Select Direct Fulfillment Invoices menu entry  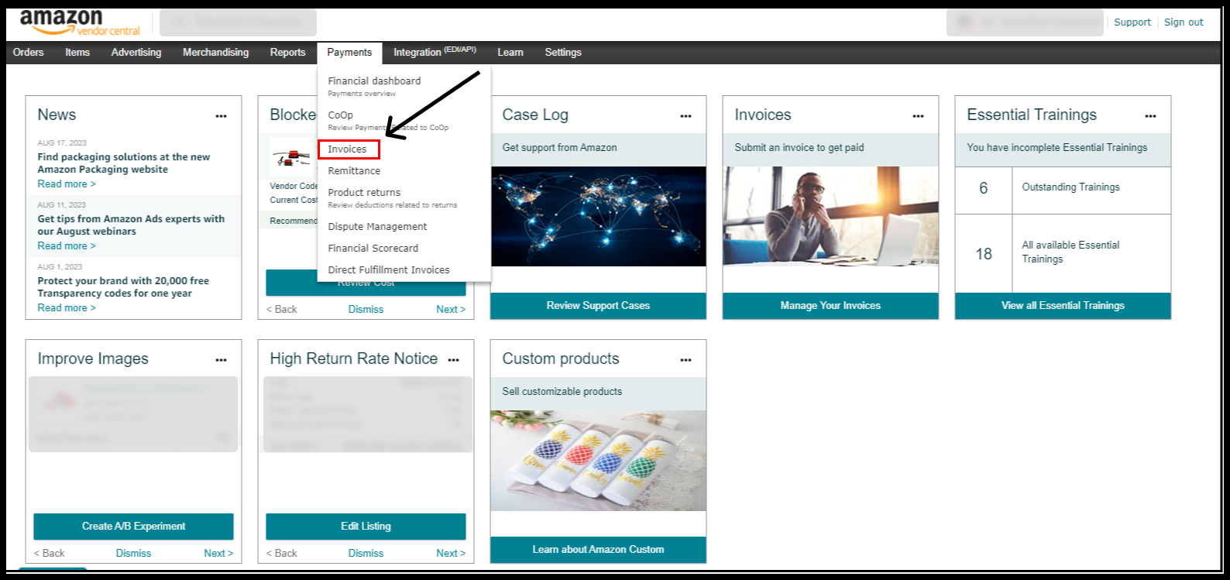pos(389,270)
